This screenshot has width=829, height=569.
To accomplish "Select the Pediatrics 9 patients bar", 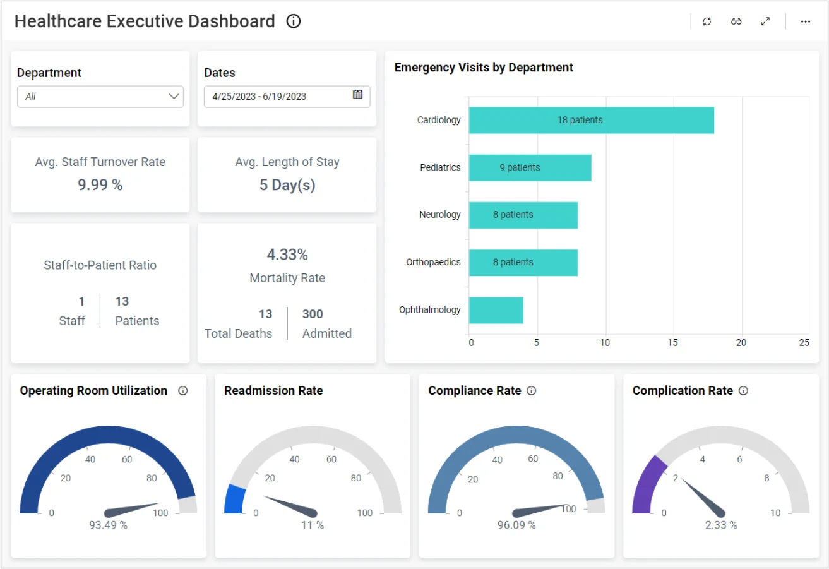I will tap(530, 168).
